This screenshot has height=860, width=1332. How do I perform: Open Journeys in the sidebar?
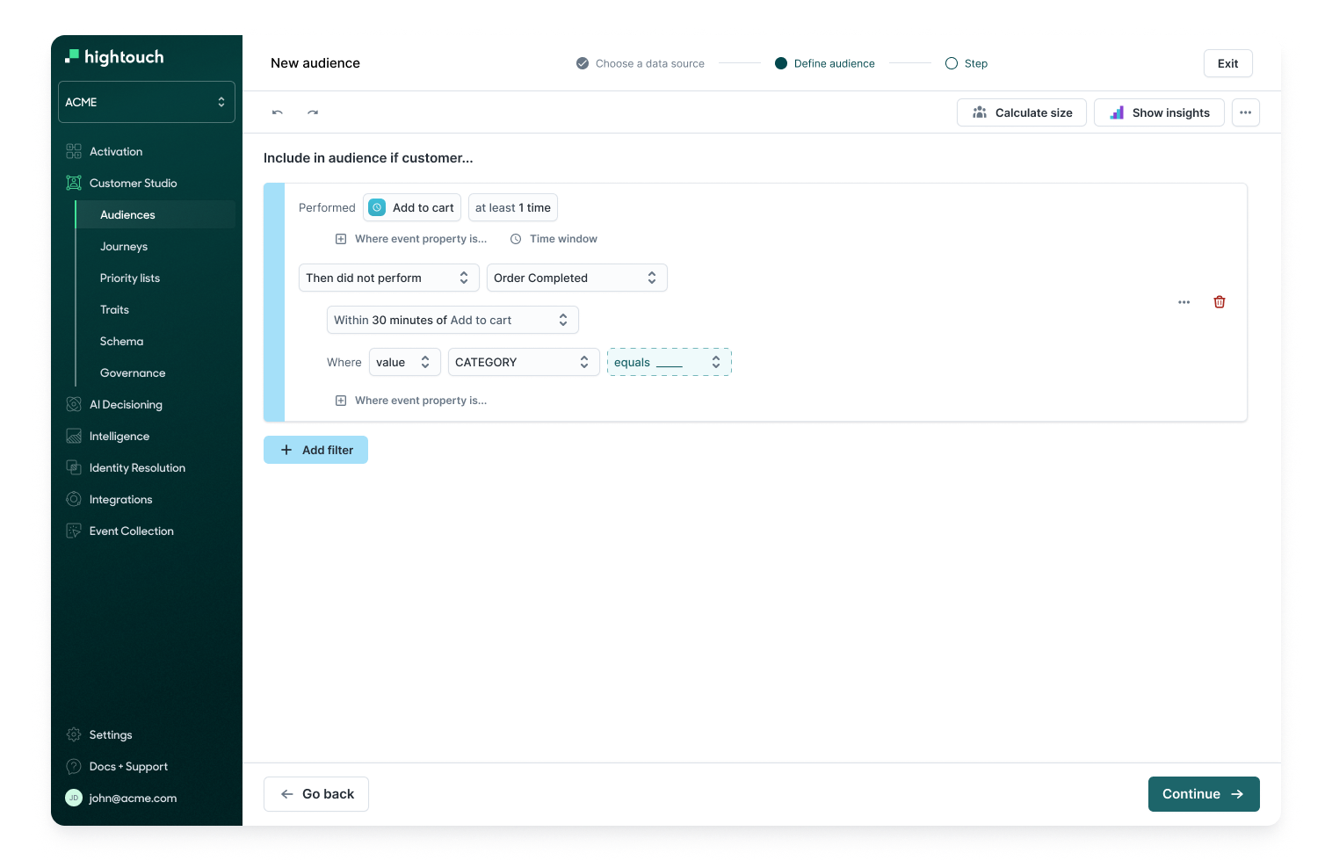pyautogui.click(x=124, y=247)
